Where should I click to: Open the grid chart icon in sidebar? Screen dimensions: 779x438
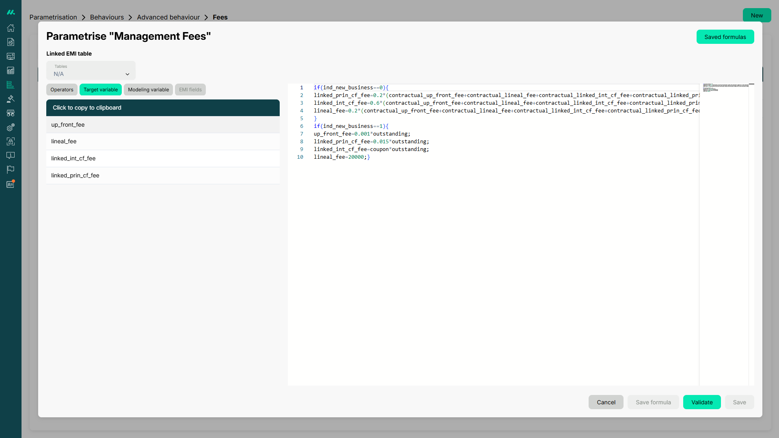pyautogui.click(x=11, y=71)
